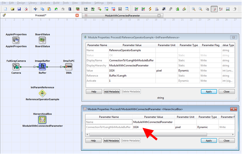Click Apply in the ReferenceOperatorExample properties
This screenshot has width=242, height=154.
[208, 91]
